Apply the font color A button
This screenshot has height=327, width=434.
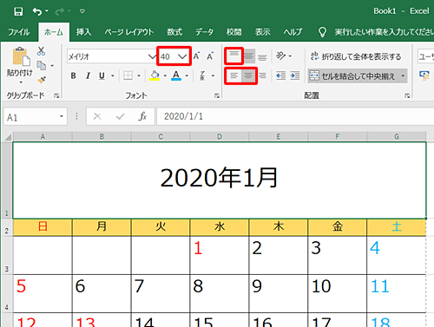click(x=176, y=75)
